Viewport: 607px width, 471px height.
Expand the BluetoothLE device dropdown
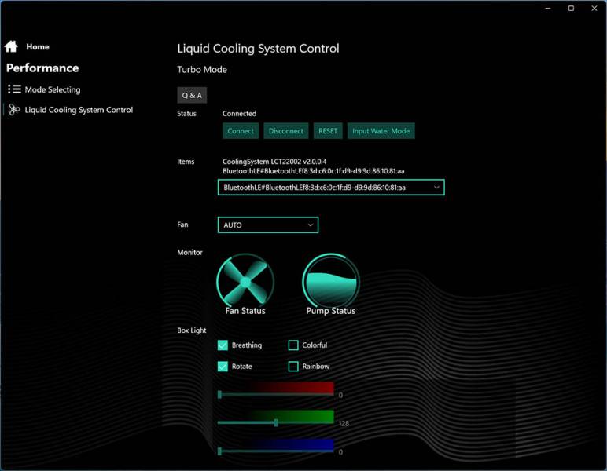pyautogui.click(x=331, y=188)
